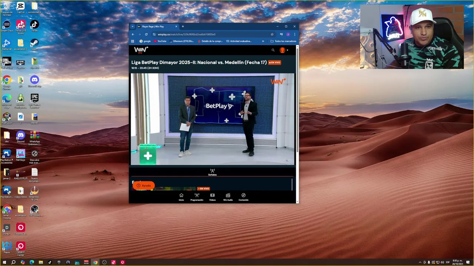The image size is (474, 266).
Task: Open the Chrome apps grid icon
Action: pyautogui.click(x=133, y=41)
